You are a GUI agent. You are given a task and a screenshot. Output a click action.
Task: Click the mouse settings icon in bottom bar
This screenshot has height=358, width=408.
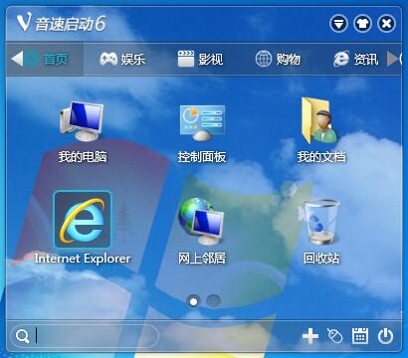coord(334,336)
